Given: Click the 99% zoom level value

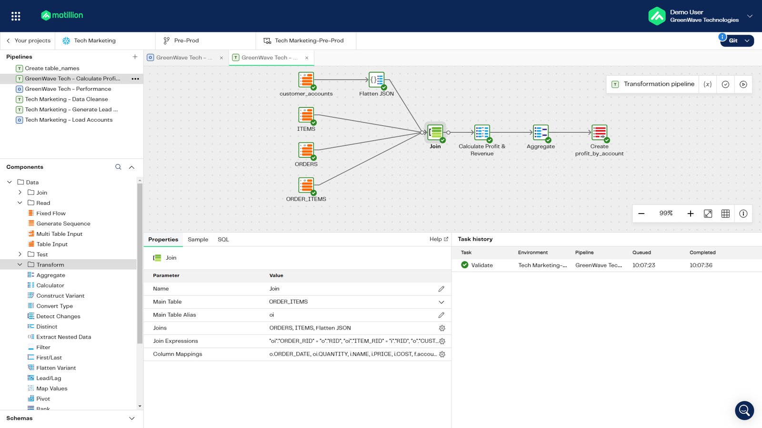Looking at the screenshot, I should tap(666, 214).
